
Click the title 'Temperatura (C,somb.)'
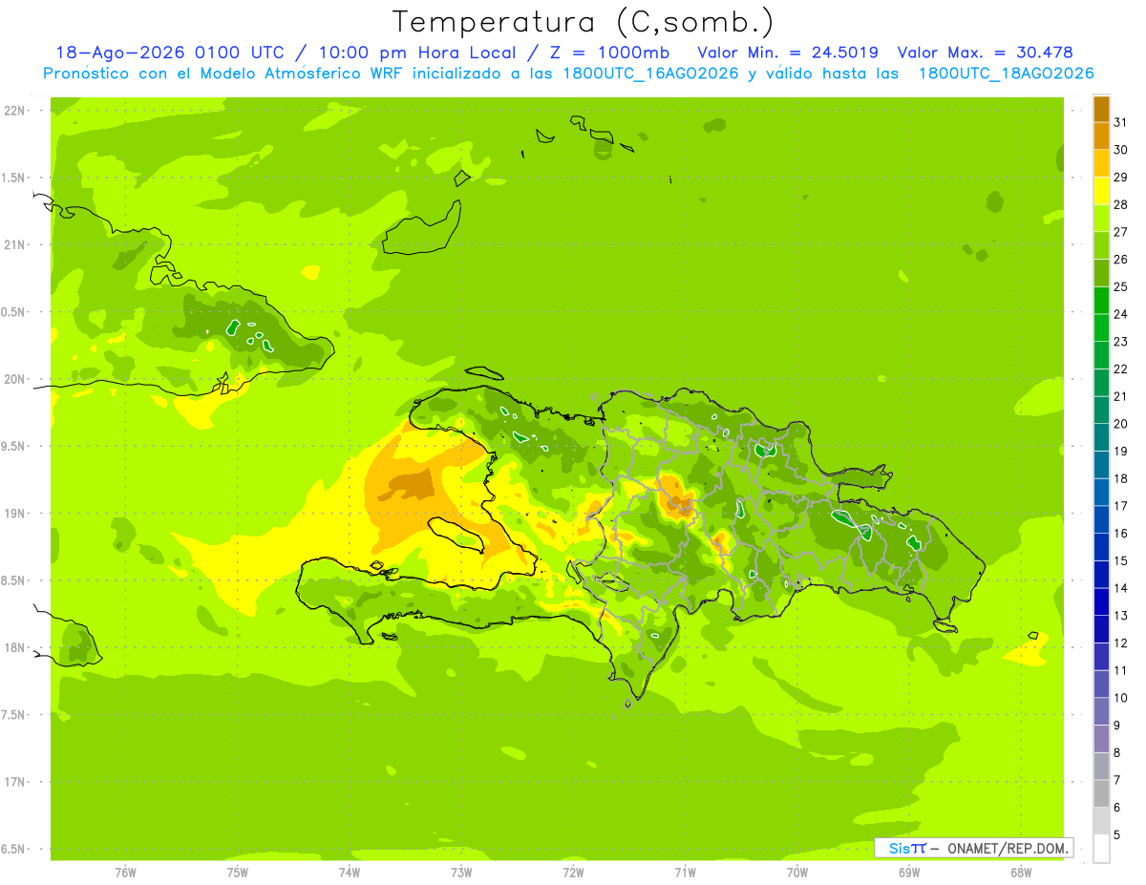[x=584, y=22]
